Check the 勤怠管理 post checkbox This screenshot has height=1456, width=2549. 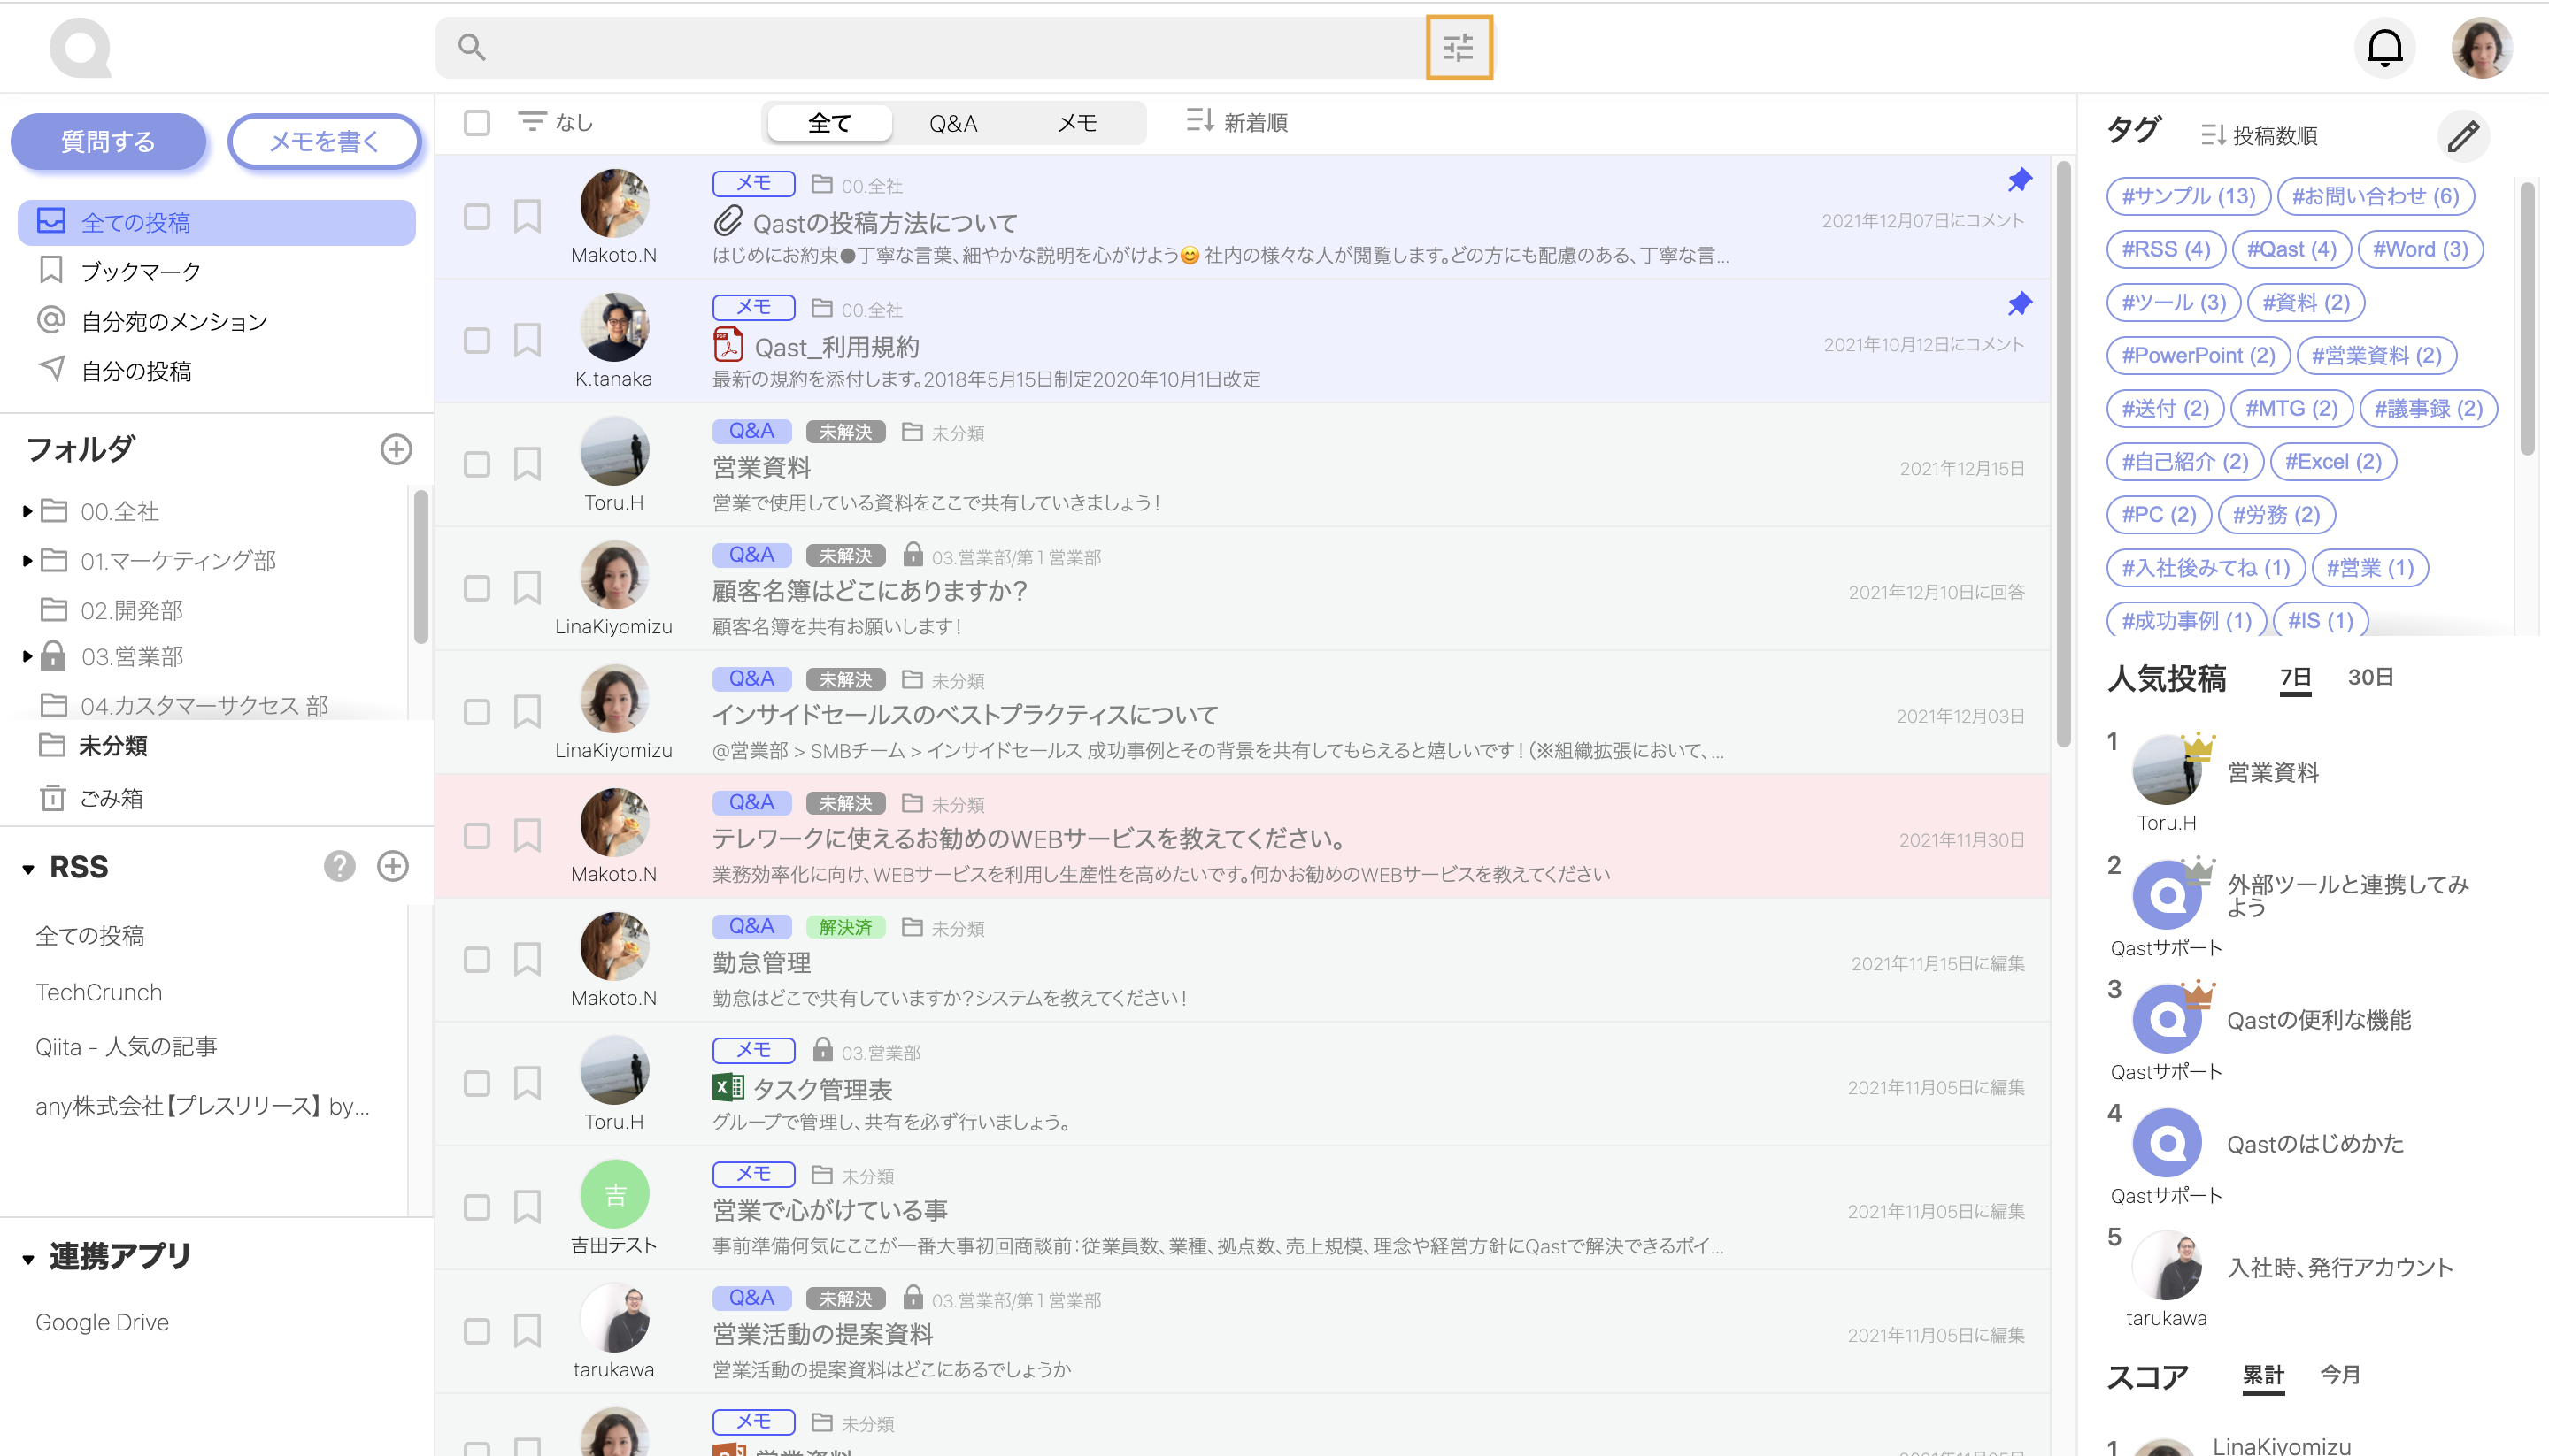[477, 959]
